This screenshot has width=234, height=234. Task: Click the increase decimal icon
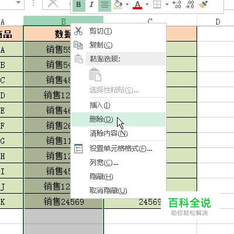click(x=177, y=4)
